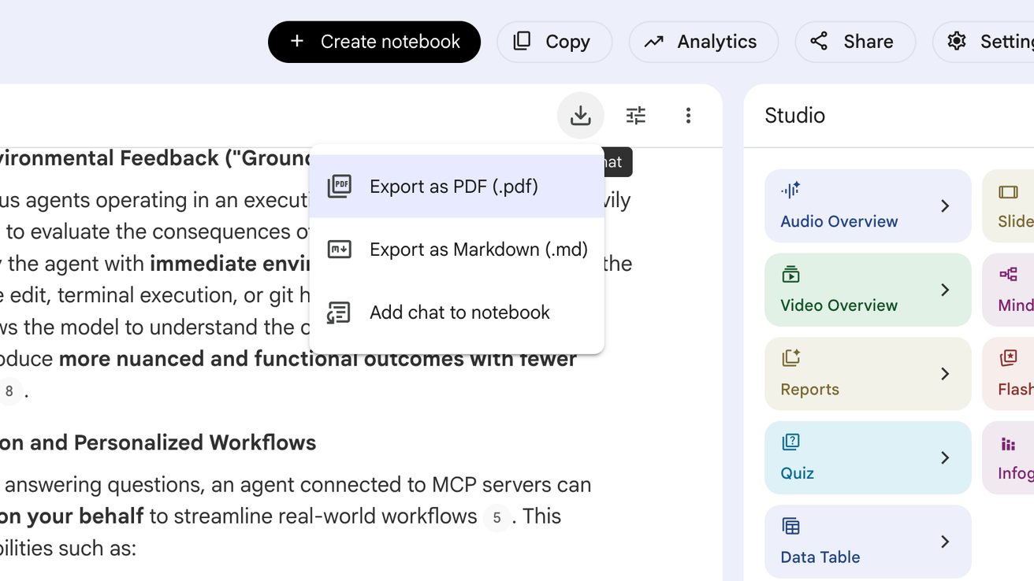Open the three-dot more options menu
Screen dimensions: 1034x581
tap(688, 116)
